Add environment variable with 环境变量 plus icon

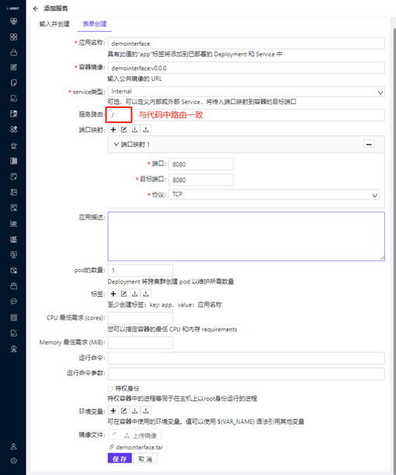[x=113, y=410]
